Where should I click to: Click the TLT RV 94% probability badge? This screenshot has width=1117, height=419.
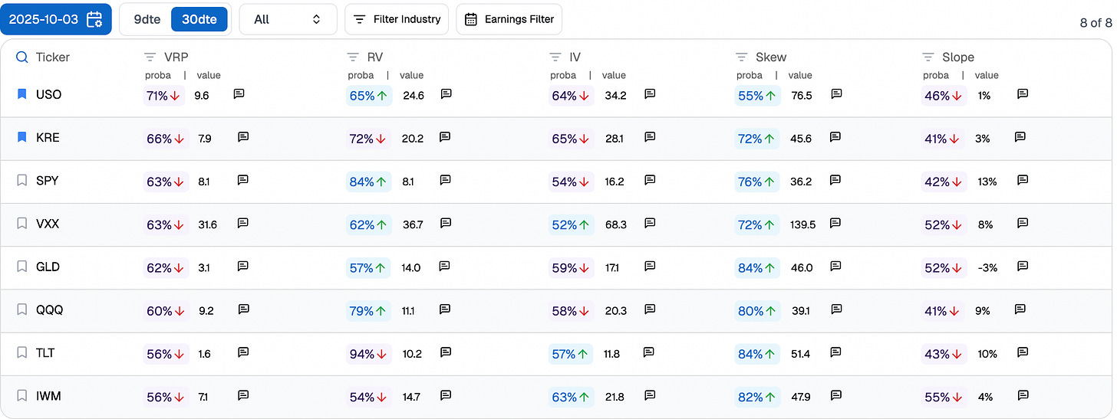click(x=368, y=355)
